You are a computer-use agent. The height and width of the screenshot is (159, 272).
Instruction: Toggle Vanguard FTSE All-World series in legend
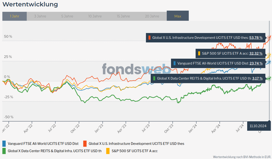[43, 144]
